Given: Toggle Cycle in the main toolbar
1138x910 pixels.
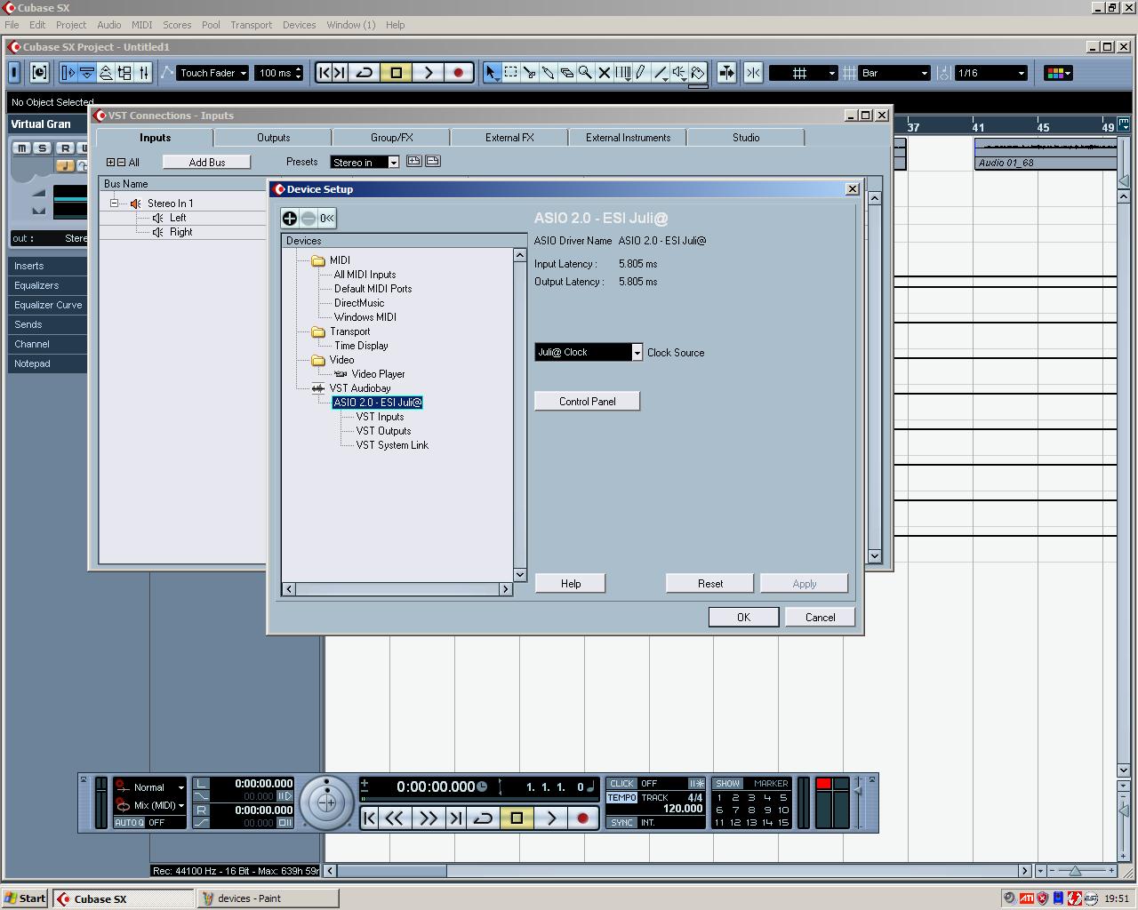Looking at the screenshot, I should coord(364,73).
